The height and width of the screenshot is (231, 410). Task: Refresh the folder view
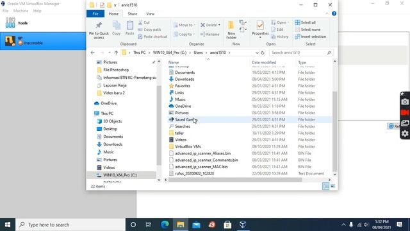point(263,53)
